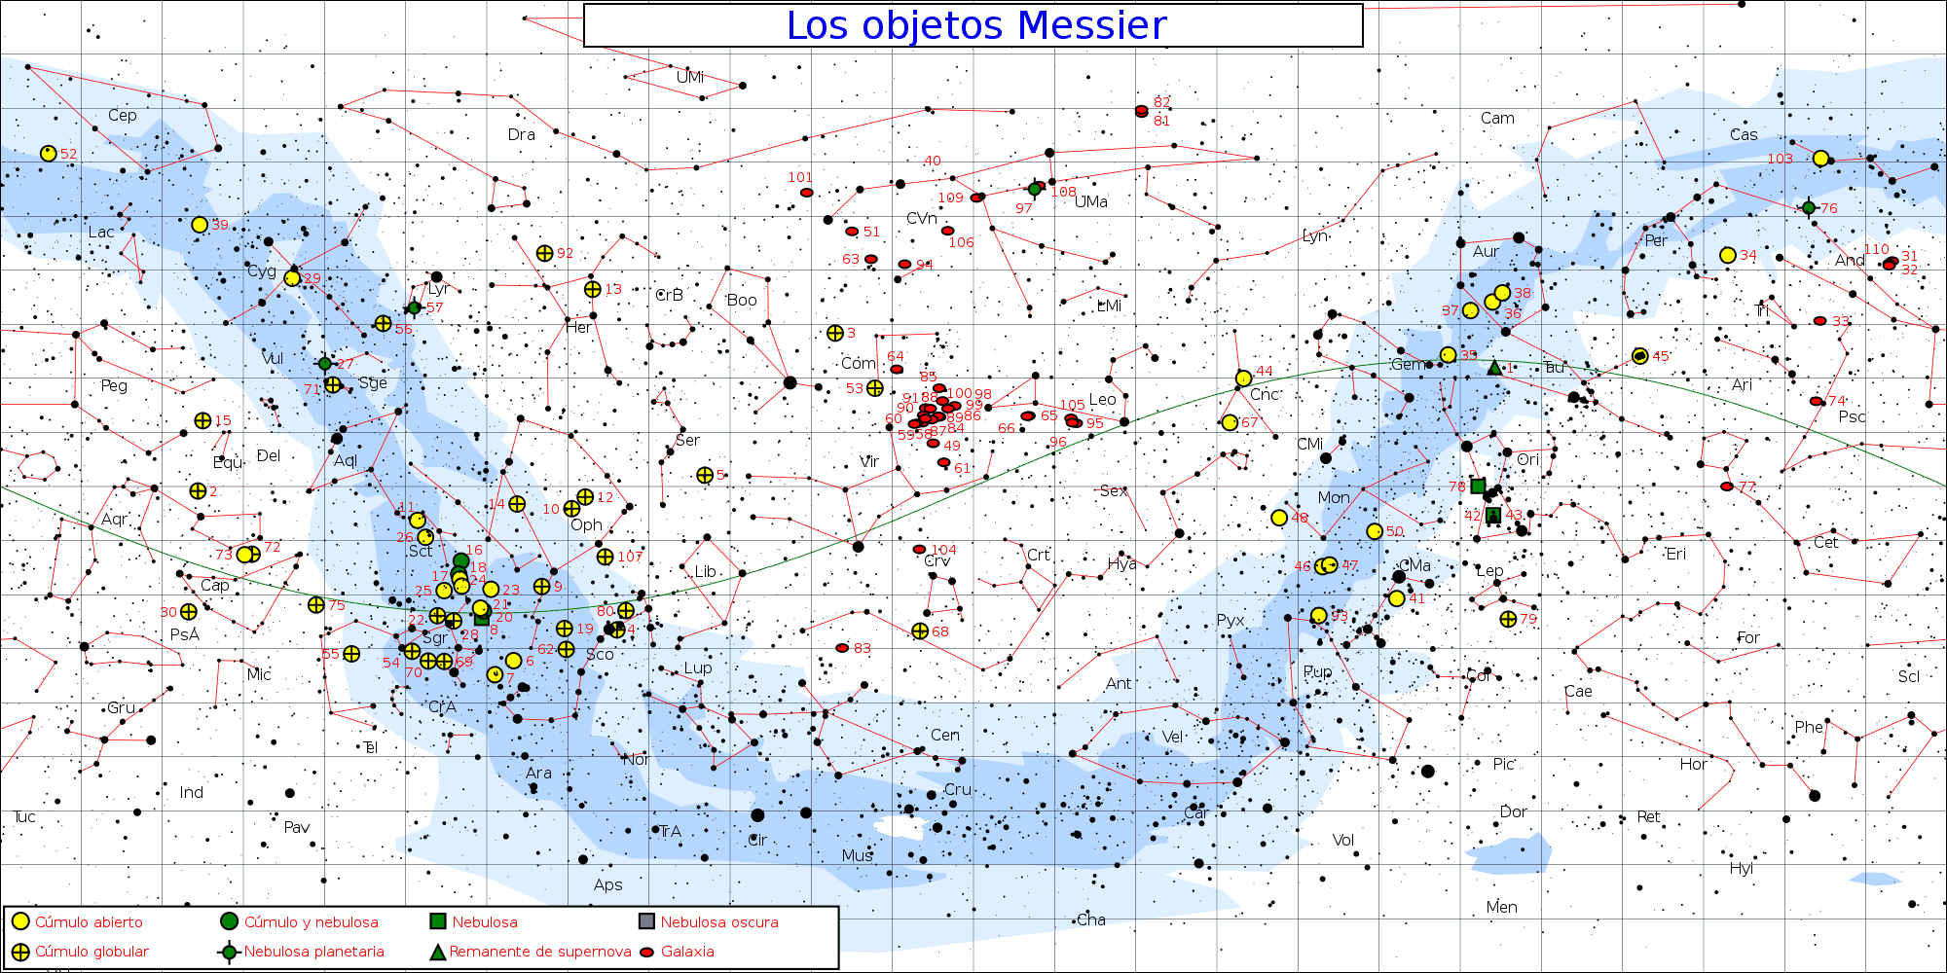
Task: Click the 'Oph' constellation label
Action: tap(586, 525)
